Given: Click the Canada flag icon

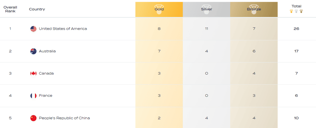Looking at the screenshot, I should coord(33,73).
